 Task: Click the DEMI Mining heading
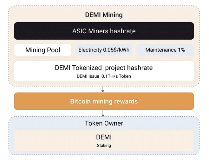pos(104,15)
